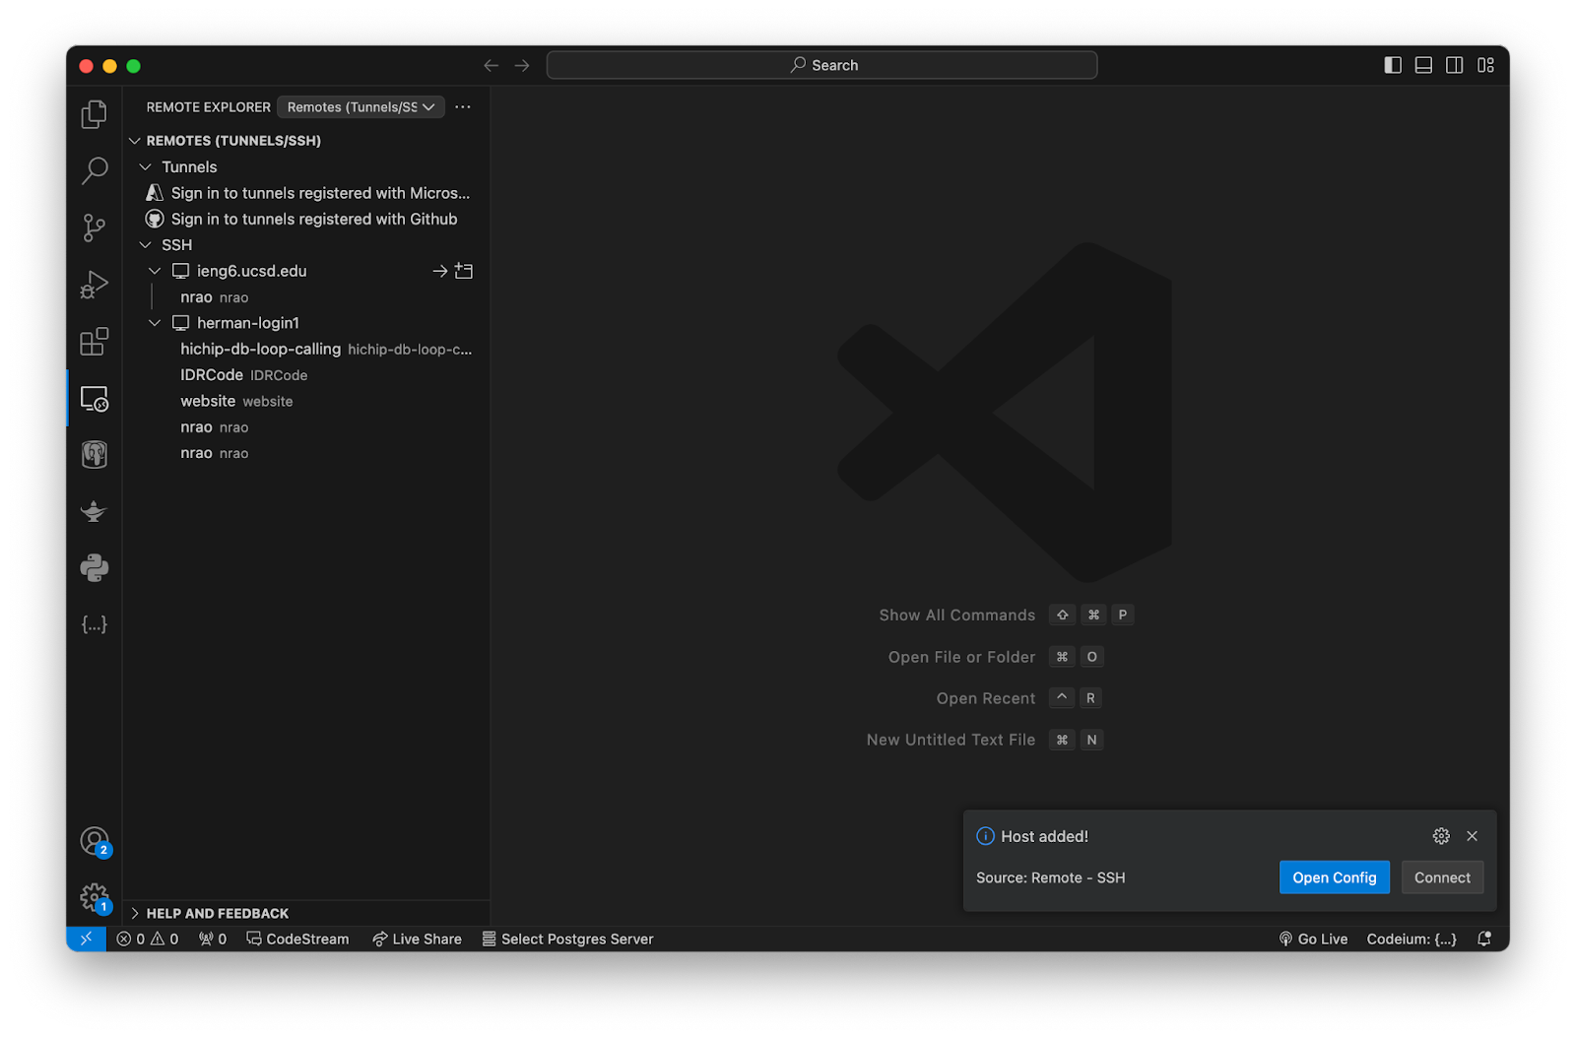1576x1039 pixels.
Task: Click the Open Config button
Action: 1334,877
